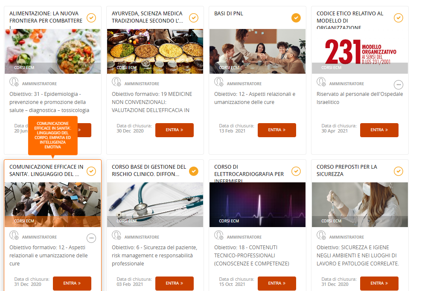Open three-dots menu on CODICE ETICO card

point(398,85)
